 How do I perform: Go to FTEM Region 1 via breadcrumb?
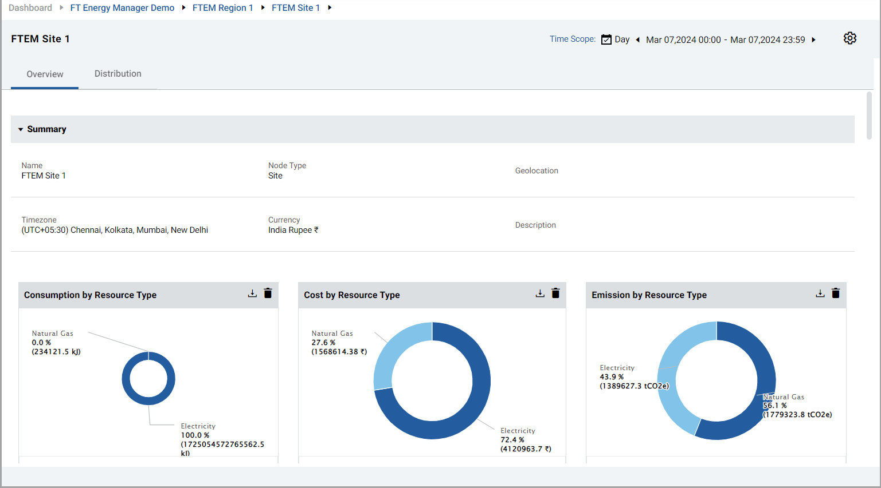point(223,7)
